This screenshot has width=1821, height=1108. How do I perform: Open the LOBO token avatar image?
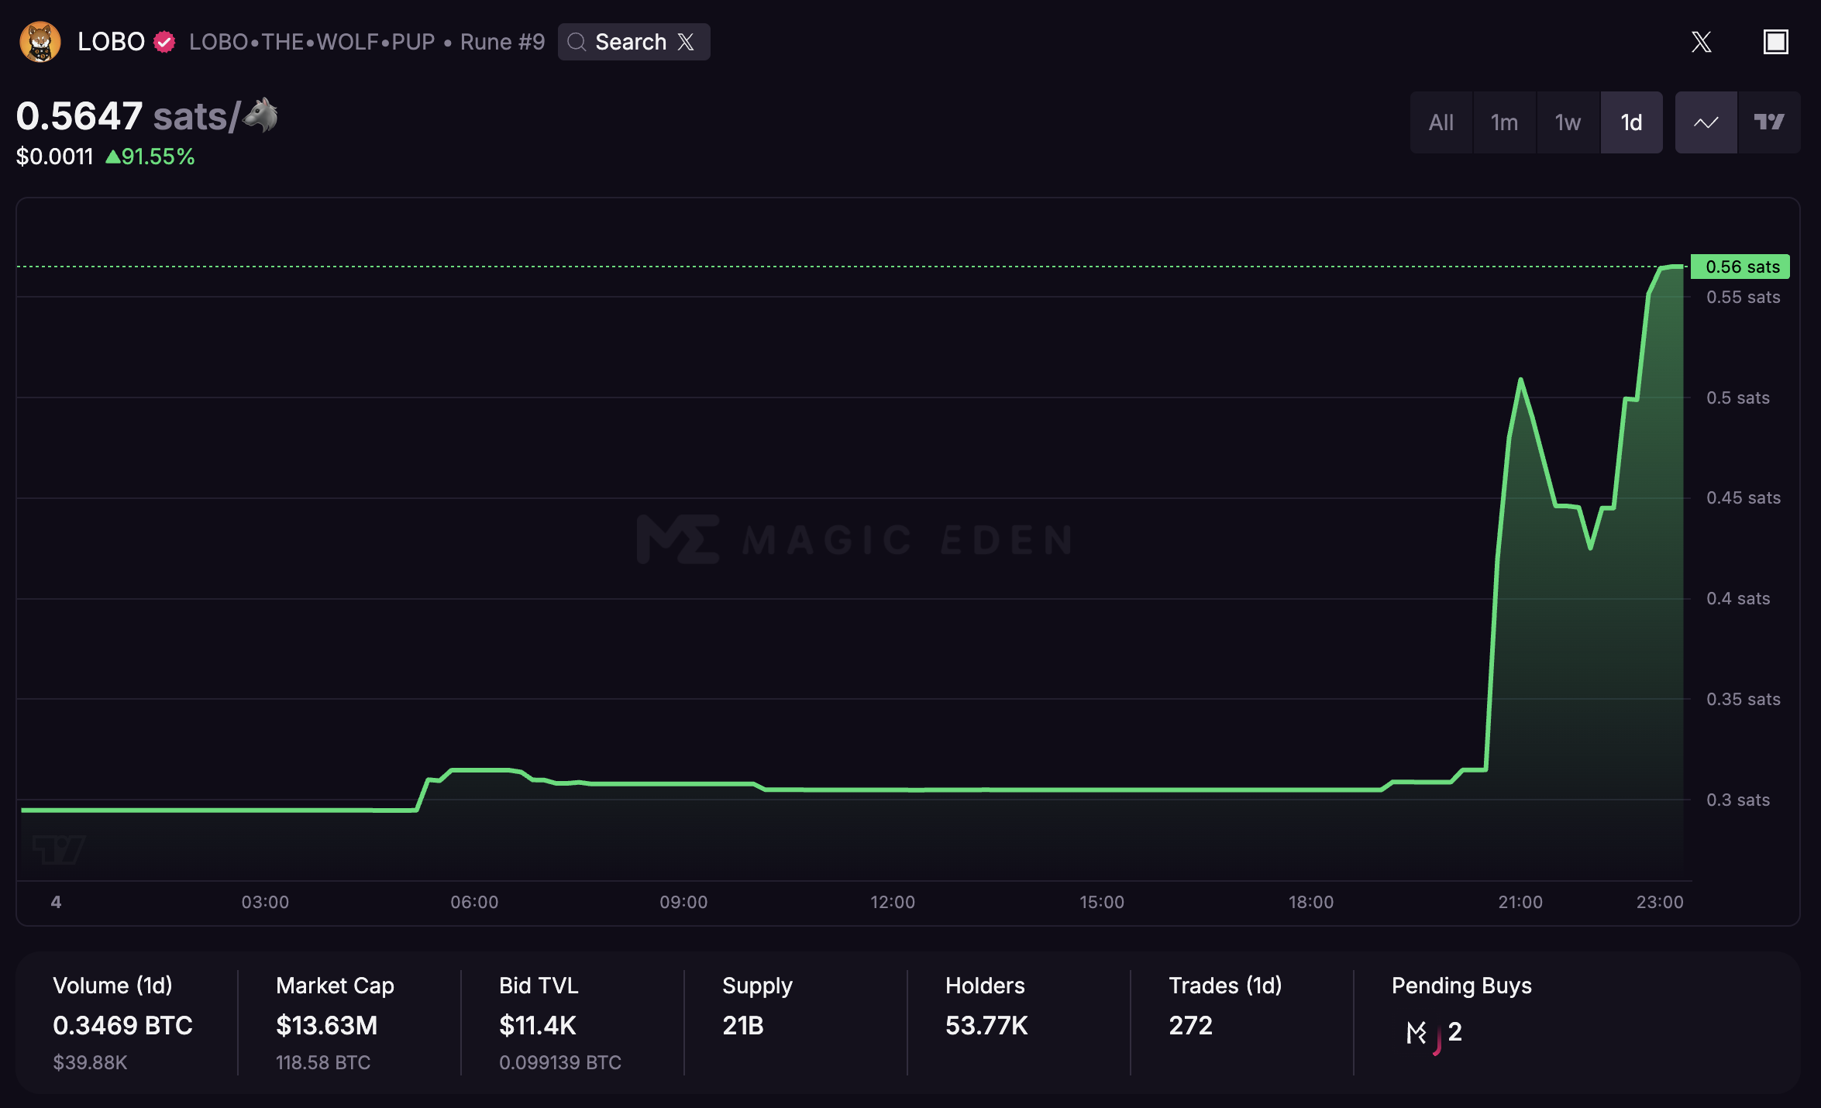[40, 42]
